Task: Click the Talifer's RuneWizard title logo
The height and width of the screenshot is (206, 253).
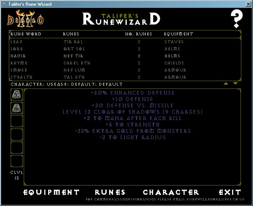Action: (121, 19)
